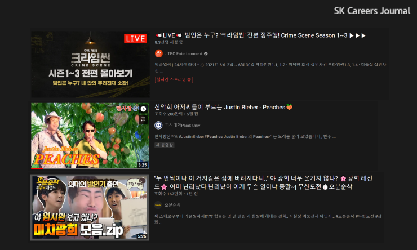
Task: Open the 피식대학 Psick Univ channel avatar
Action: (158, 125)
